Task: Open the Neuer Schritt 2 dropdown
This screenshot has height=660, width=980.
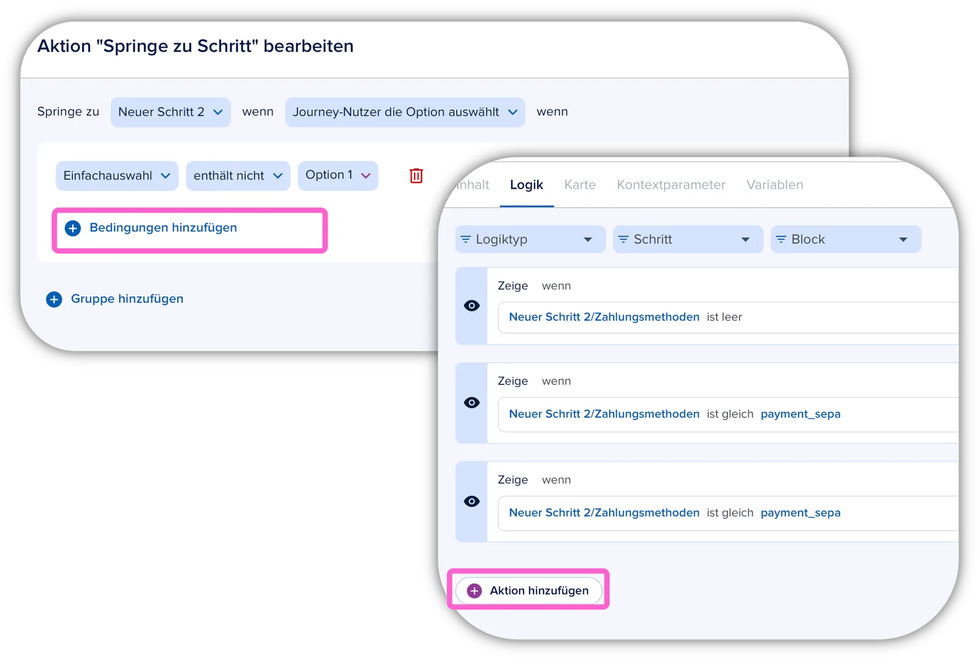Action: 170,112
